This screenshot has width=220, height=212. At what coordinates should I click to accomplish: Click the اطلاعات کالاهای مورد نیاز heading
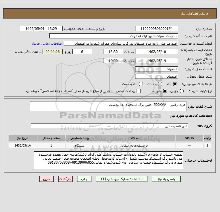pyautogui.click(x=191, y=116)
